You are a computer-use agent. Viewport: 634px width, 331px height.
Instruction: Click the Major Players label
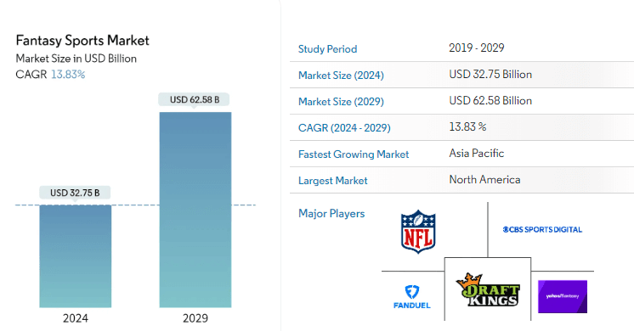[x=331, y=214]
